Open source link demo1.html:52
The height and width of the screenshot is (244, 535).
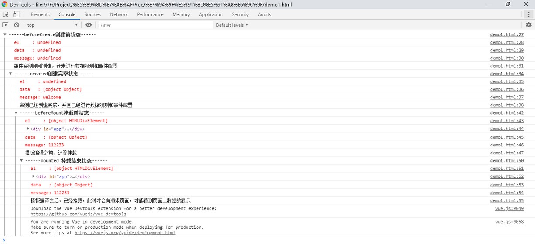(x=507, y=176)
